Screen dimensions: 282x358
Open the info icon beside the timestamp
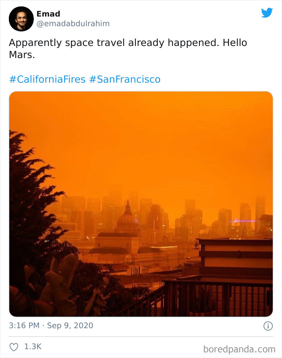(x=267, y=325)
